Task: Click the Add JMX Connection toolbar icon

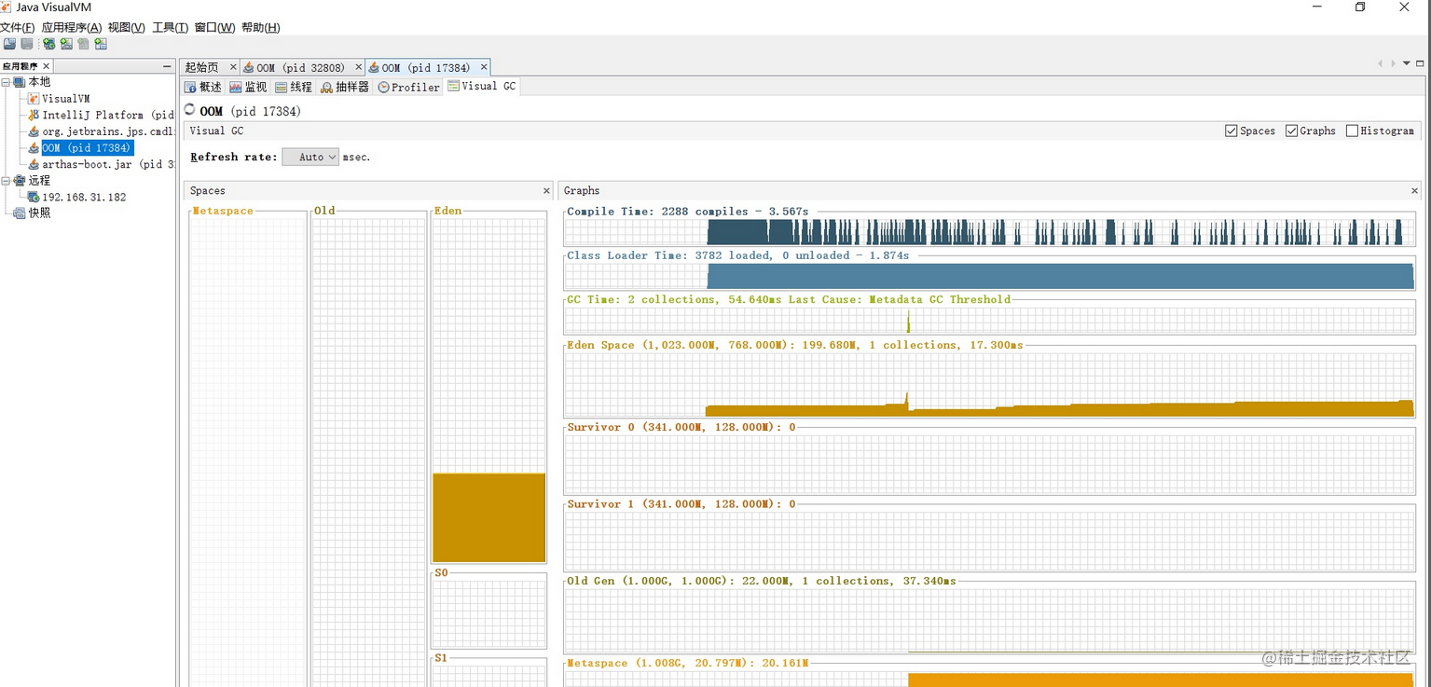Action: tap(66, 44)
